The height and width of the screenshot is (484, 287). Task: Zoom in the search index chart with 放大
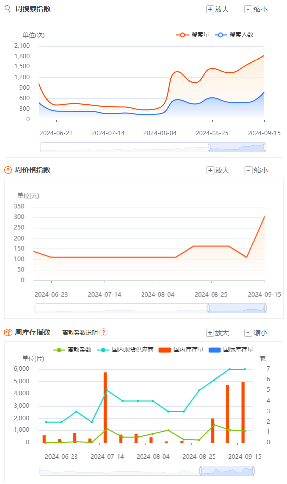click(x=218, y=9)
